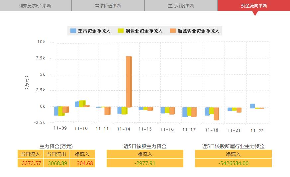Screen dimensions: 290x177
Task: Click the 近5日该股主力资金 title
Action: tap(145, 146)
